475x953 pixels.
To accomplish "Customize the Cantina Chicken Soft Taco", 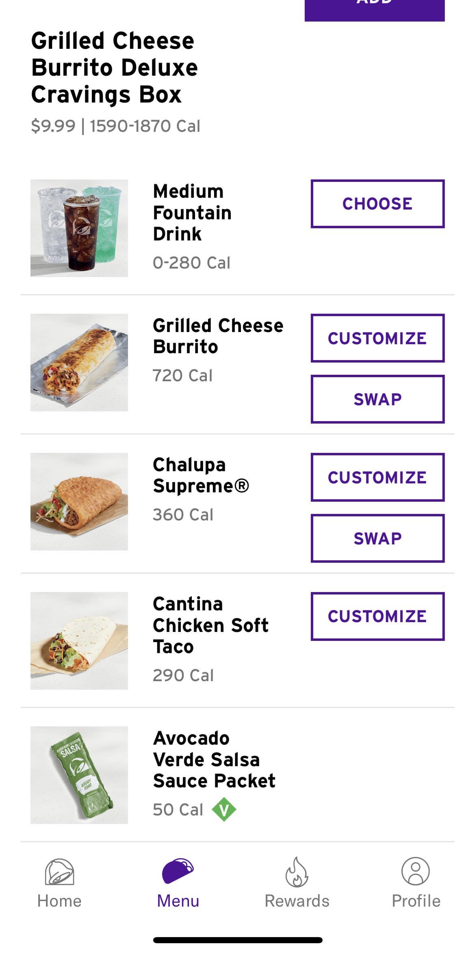I will coord(377,616).
